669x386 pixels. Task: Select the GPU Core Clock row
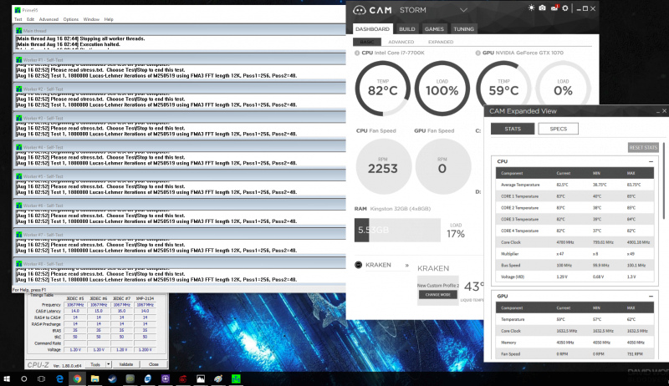pos(575,331)
